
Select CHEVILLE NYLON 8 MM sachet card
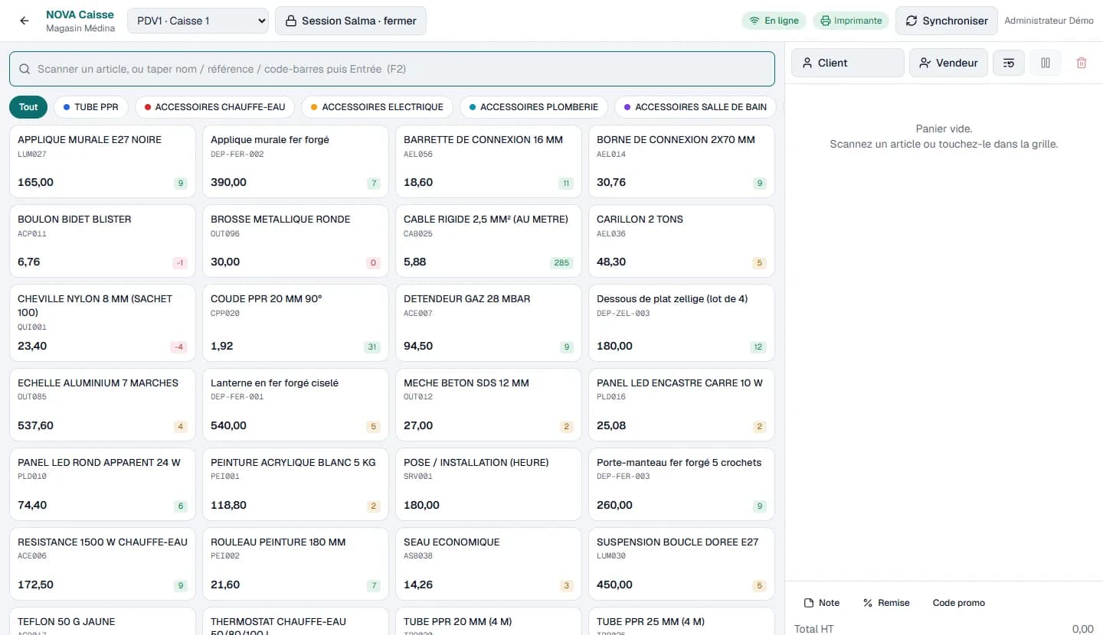coord(103,323)
